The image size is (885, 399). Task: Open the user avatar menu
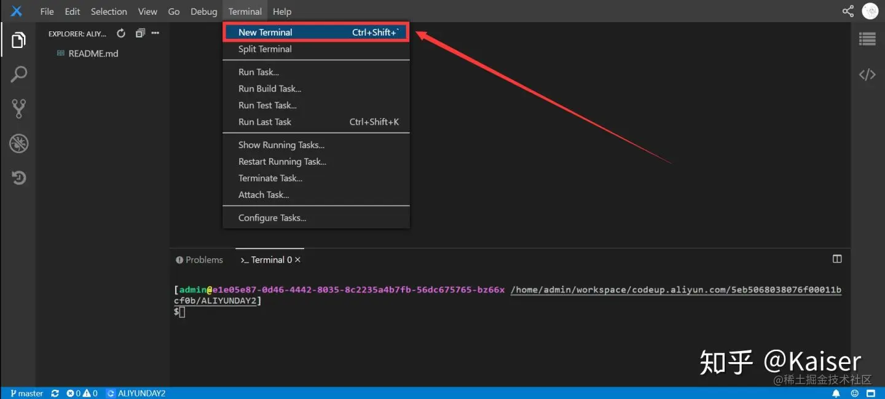(x=870, y=11)
